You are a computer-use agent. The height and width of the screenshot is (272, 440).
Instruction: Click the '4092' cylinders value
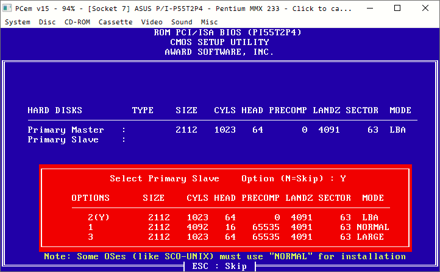(197, 227)
